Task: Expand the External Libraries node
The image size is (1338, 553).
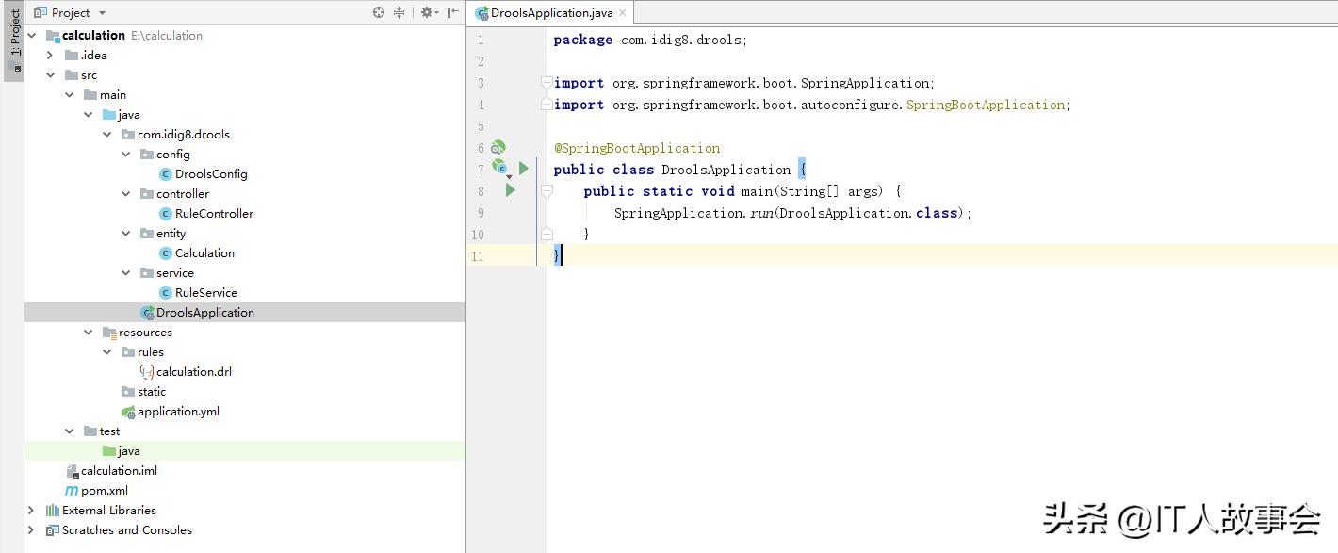Action: click(31, 510)
